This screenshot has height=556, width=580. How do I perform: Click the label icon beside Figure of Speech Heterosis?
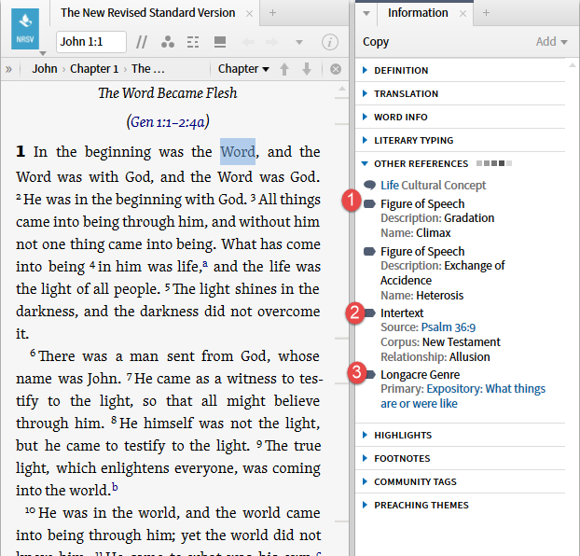[x=369, y=252]
